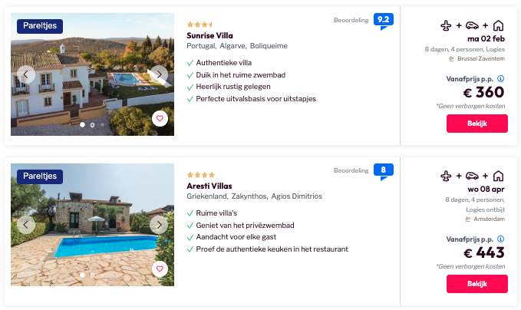Click the info icon beside Sunrise Villa's Vanafprijs

point(501,78)
